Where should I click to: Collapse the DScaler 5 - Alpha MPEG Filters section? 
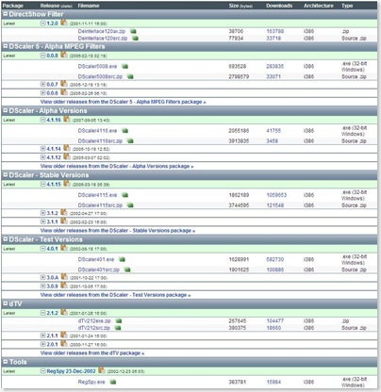pos(6,46)
